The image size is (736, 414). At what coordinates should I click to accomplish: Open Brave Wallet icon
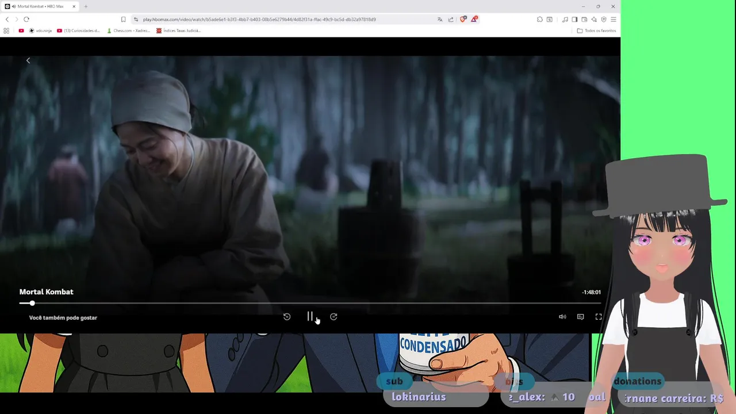(584, 19)
